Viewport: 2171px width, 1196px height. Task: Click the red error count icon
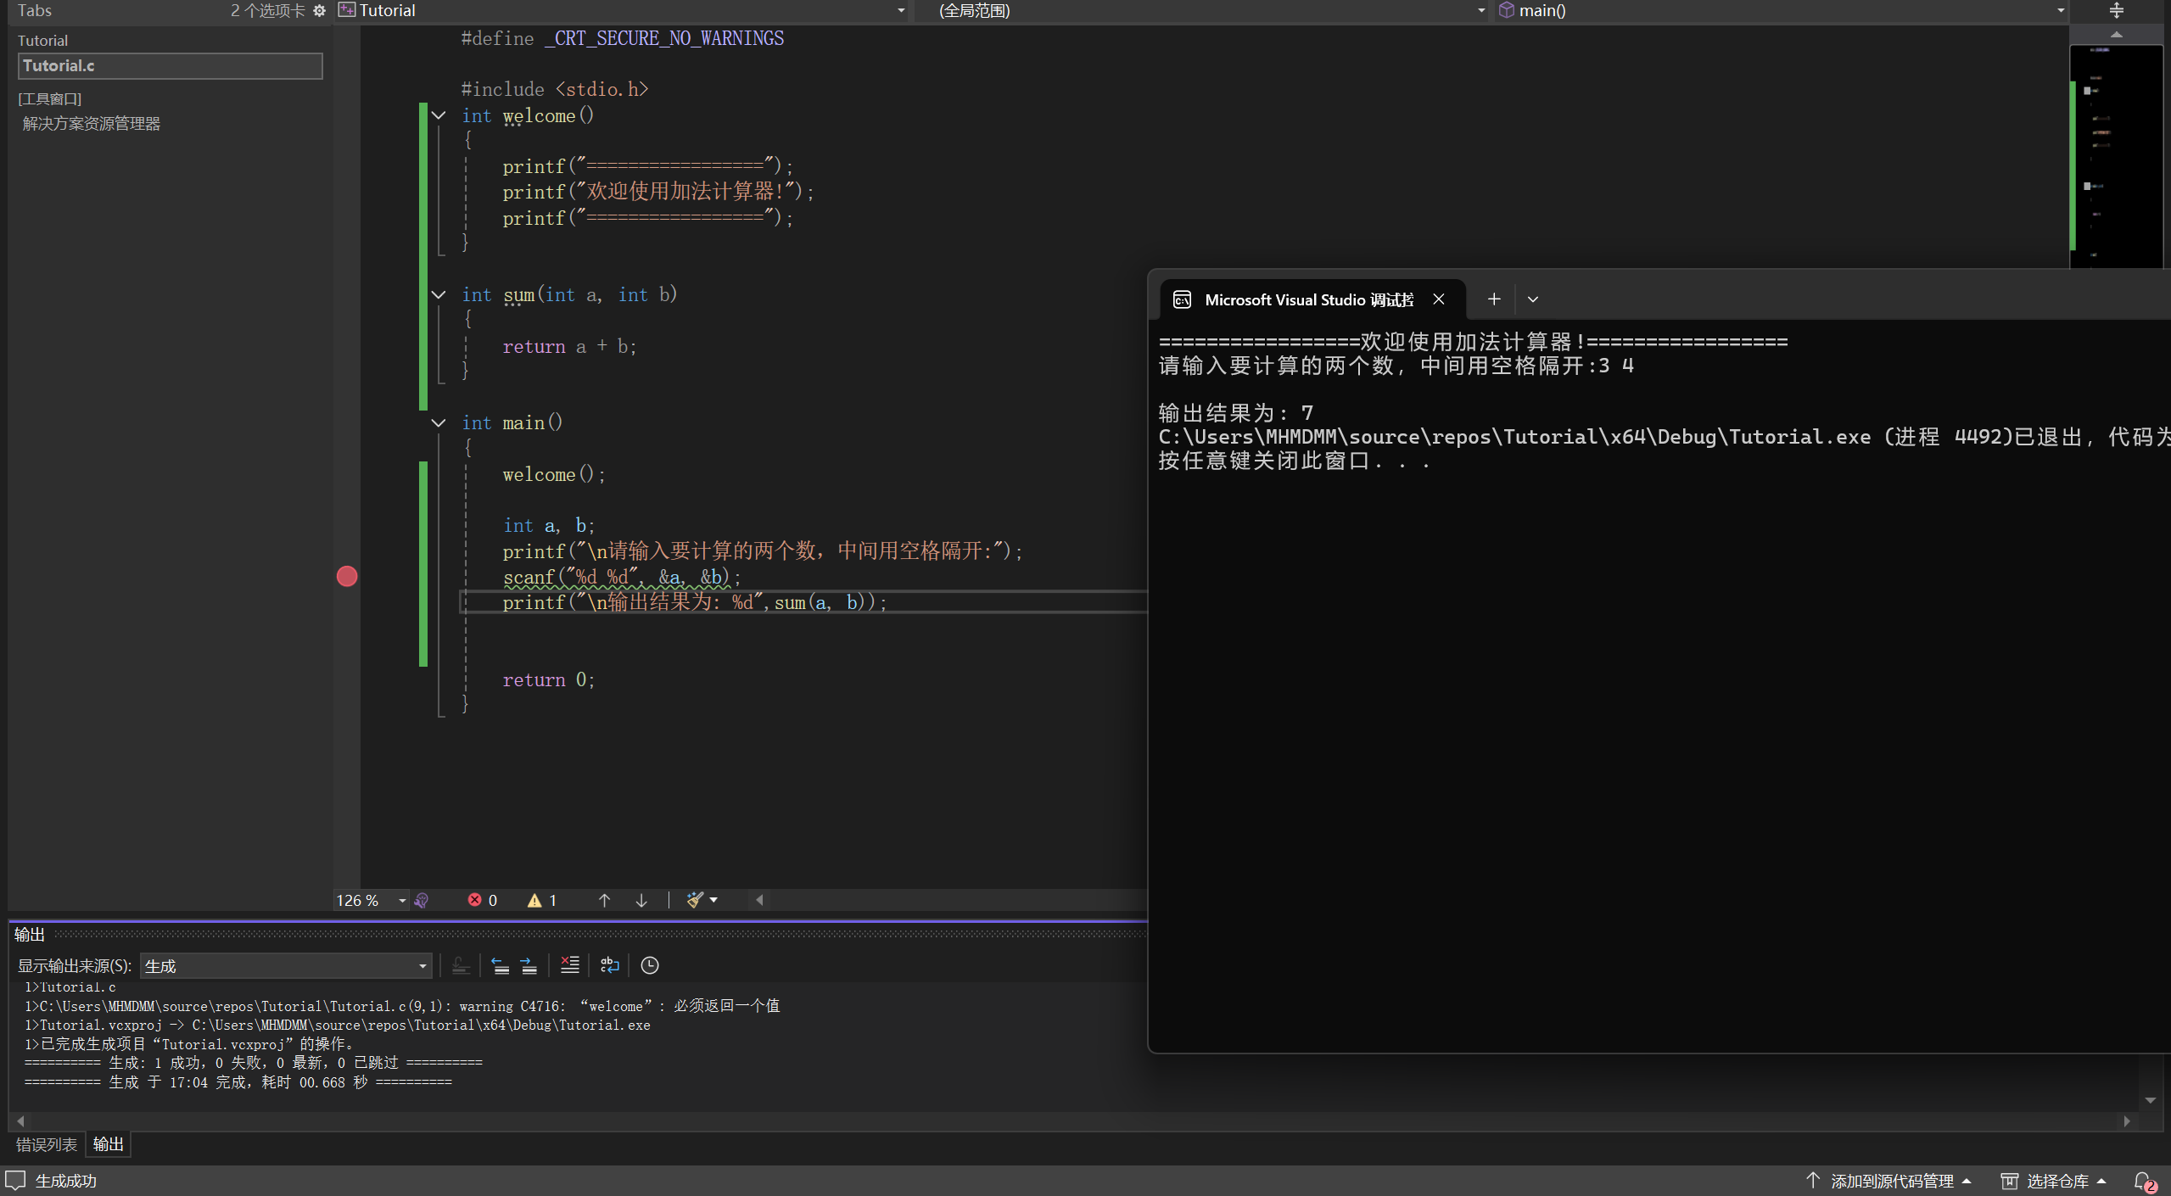[x=474, y=900]
